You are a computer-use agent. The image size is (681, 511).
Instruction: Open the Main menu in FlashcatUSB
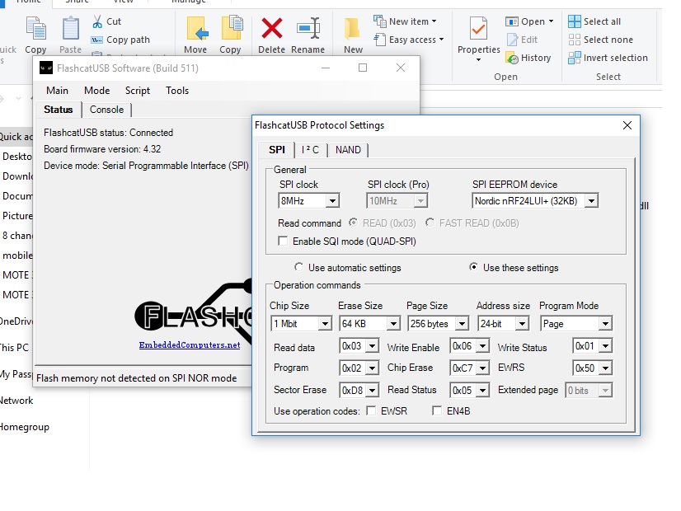[58, 91]
